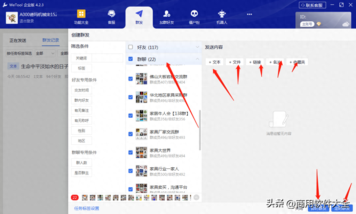Screen dimensions: 356x214
Task: Open the 全部 filter dropdown
Action: click(x=44, y=53)
